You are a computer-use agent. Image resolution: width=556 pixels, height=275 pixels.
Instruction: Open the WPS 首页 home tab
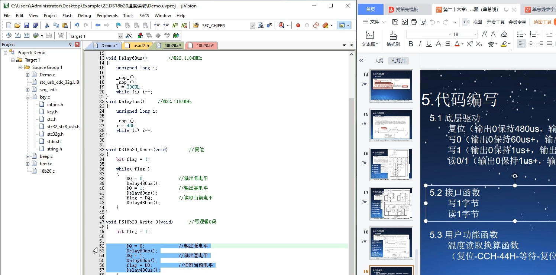click(371, 9)
